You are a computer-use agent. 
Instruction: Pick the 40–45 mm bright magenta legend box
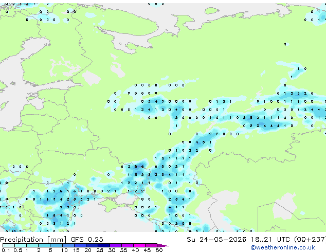(139, 245)
